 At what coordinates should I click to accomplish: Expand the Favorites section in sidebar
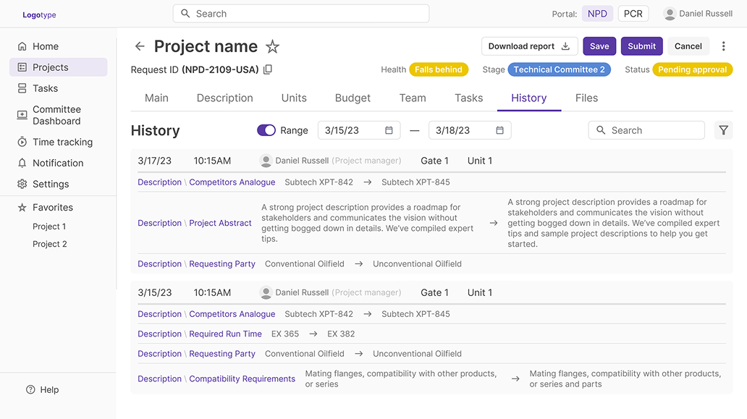coord(52,207)
